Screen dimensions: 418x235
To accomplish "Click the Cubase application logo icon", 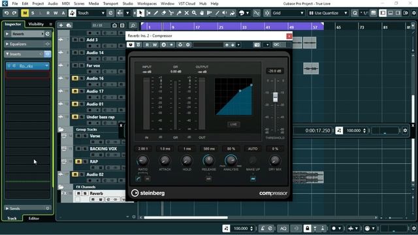I will pos(5,3).
